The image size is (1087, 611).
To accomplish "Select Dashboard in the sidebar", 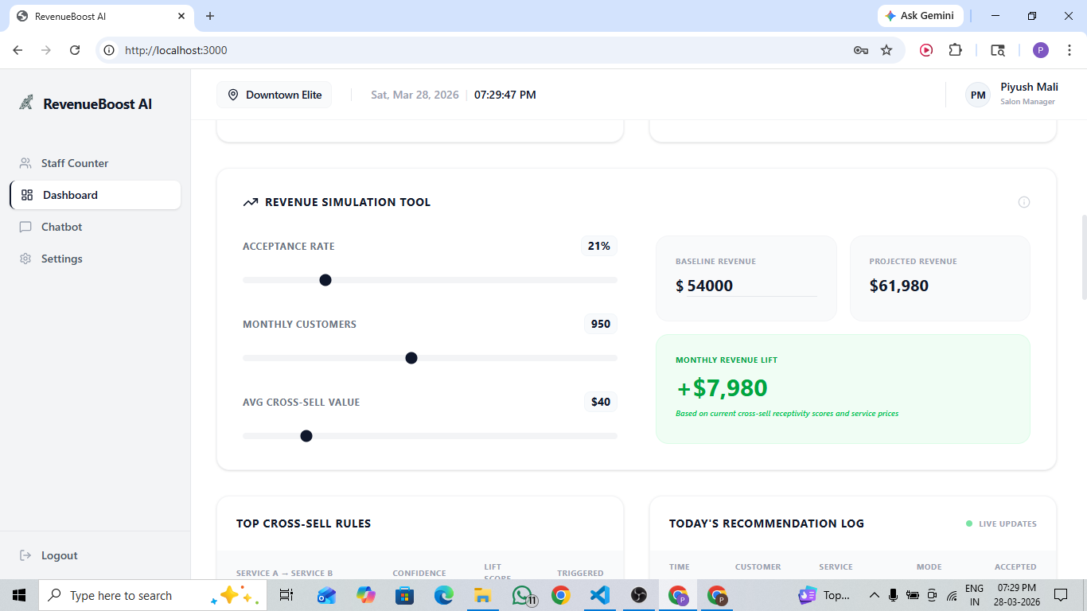I will point(95,195).
